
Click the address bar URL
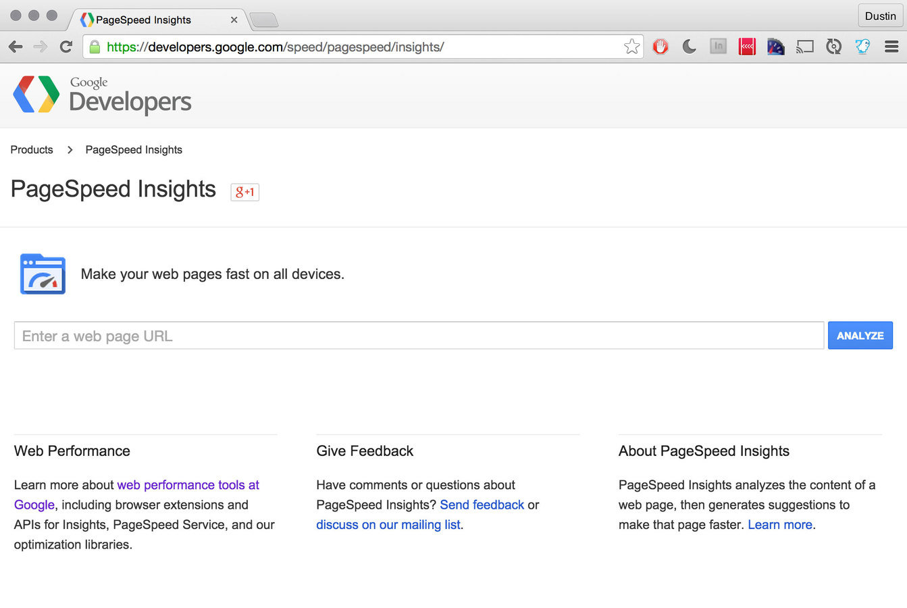coord(276,47)
